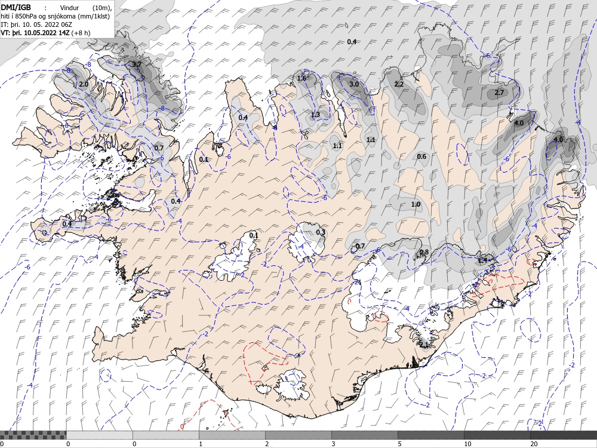Screen dimensions: 597x448
Task: Click the 1.4 snowfall value label
Action: (x=482, y=260)
